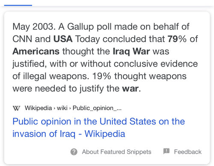The image size is (214, 166).
Task: Click the 'Public_opinion_...' breadcrumb segment
Action: click(97, 108)
